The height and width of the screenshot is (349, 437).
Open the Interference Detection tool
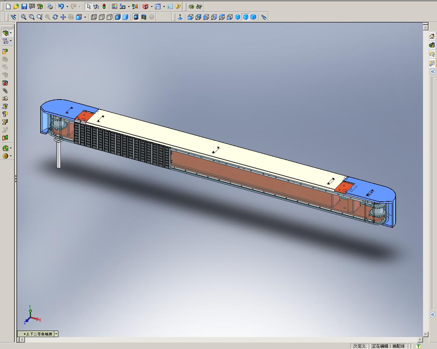[5, 138]
